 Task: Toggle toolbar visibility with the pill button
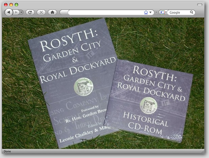(200, 4)
